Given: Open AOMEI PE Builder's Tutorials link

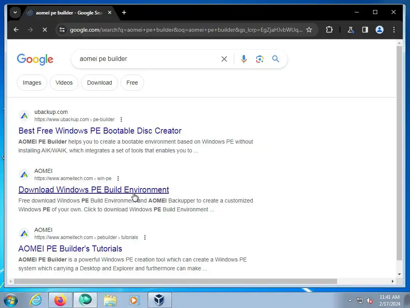Looking at the screenshot, I should coord(70,249).
